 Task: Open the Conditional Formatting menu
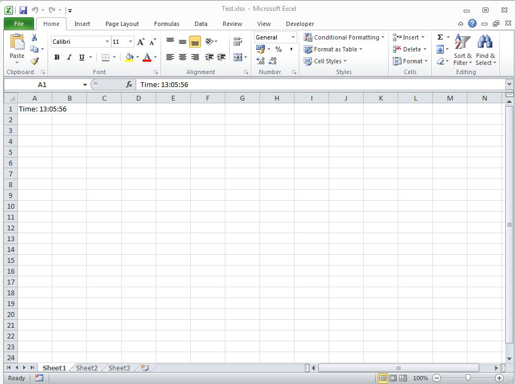[344, 37]
